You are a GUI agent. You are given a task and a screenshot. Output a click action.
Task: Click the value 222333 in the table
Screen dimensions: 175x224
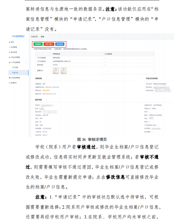[x=55, y=65]
